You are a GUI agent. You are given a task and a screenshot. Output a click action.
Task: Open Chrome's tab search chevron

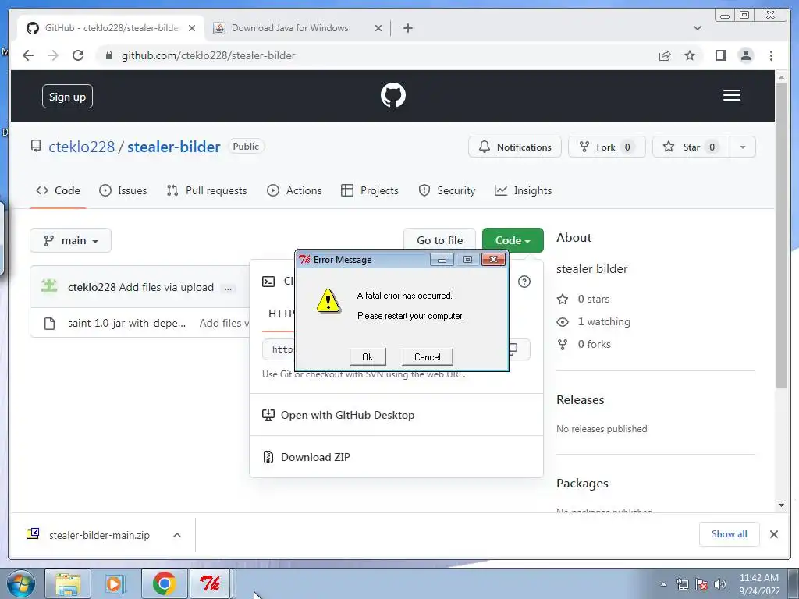click(697, 28)
